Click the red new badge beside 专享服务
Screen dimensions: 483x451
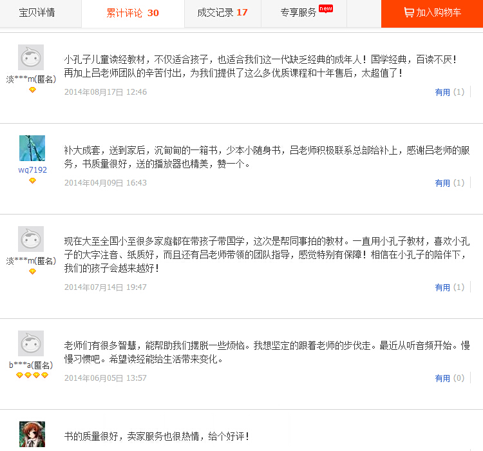326,8
